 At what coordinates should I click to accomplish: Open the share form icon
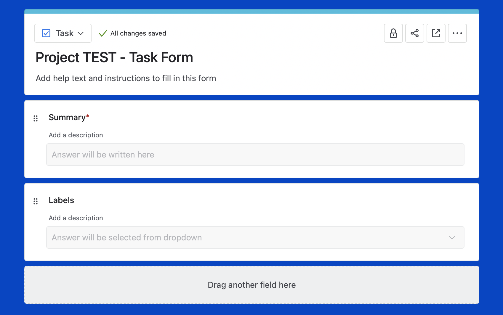click(x=414, y=33)
